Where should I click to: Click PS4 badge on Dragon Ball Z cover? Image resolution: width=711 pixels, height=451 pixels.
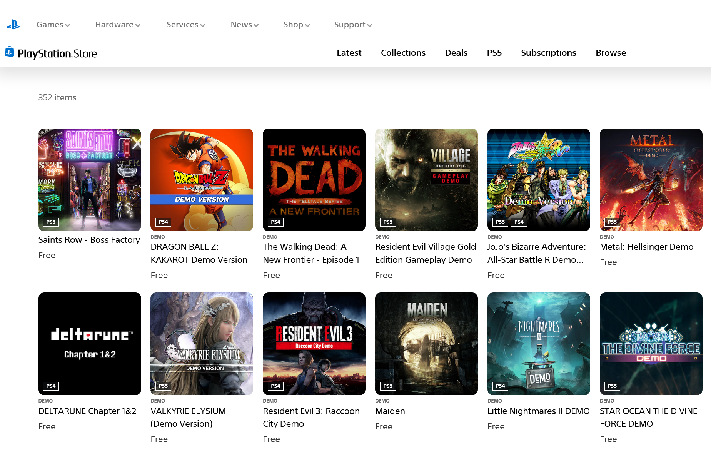click(163, 222)
